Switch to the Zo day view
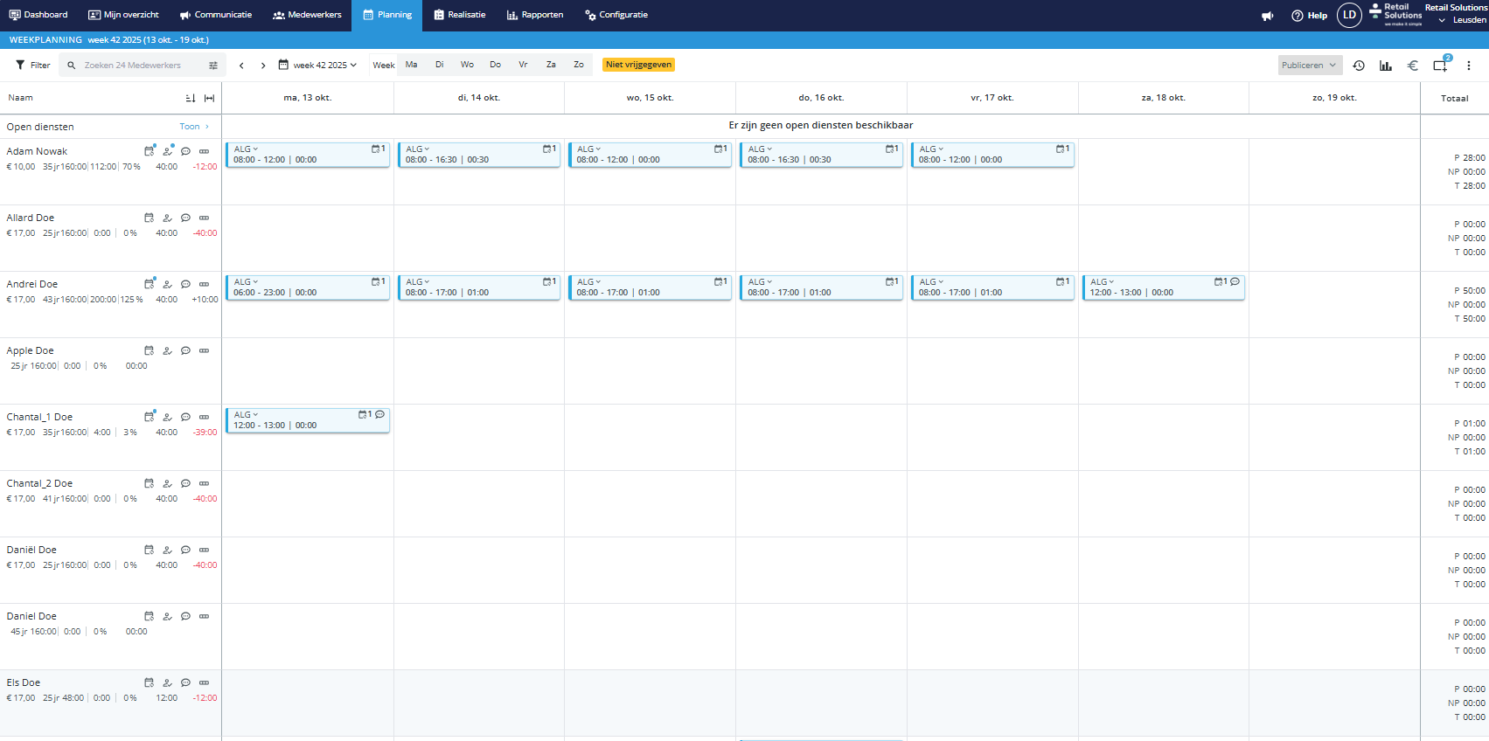This screenshot has height=741, width=1489. (579, 65)
